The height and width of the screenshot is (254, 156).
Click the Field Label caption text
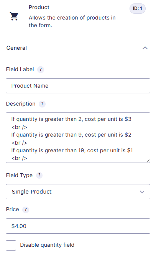coord(20,69)
